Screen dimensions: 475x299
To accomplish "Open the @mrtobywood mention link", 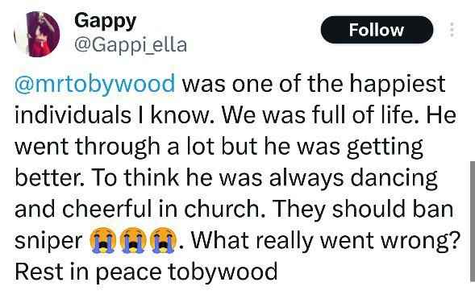I will tap(95, 84).
